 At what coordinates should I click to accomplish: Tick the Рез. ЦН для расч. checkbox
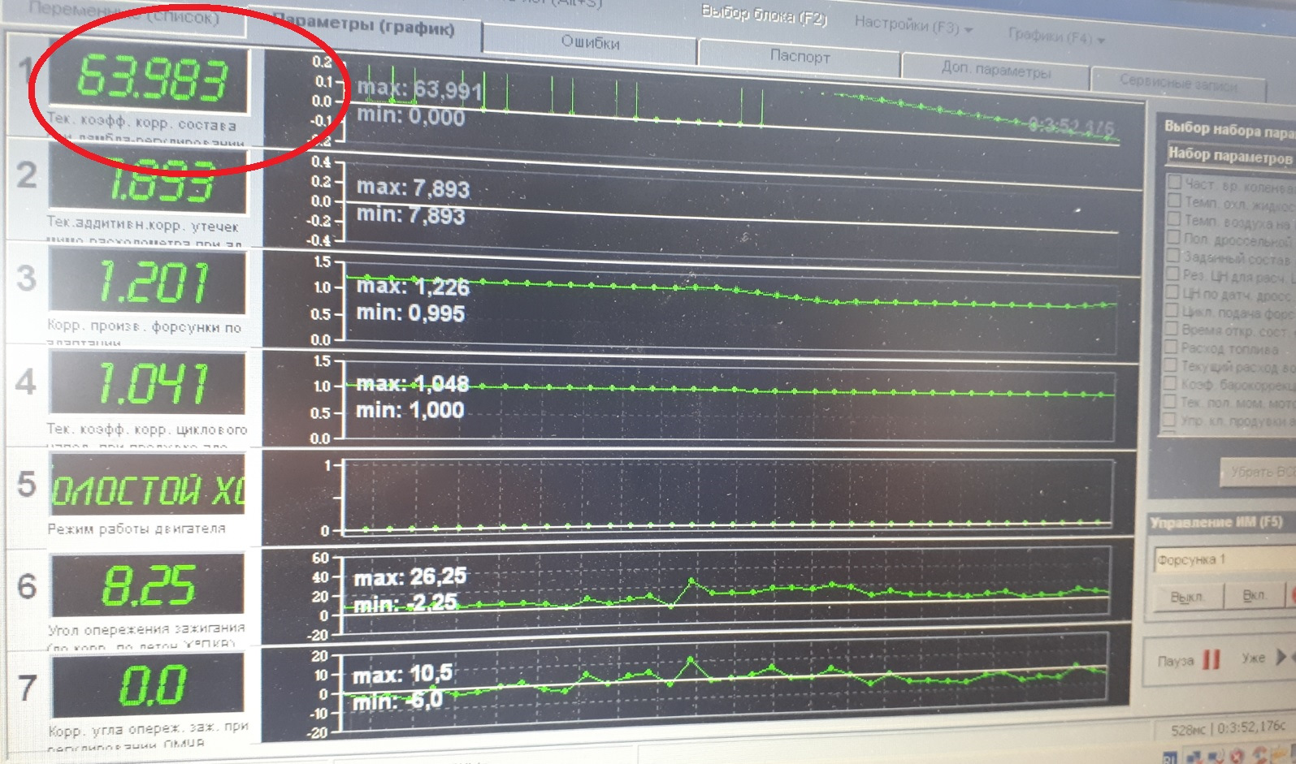[1172, 274]
